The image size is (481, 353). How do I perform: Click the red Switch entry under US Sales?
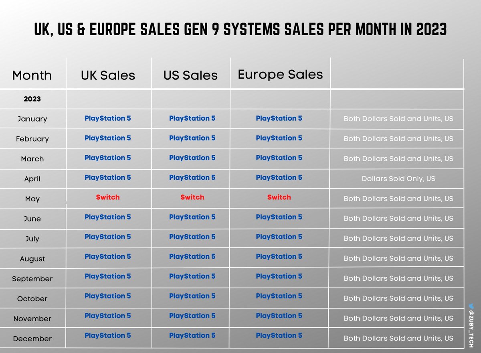tap(192, 197)
